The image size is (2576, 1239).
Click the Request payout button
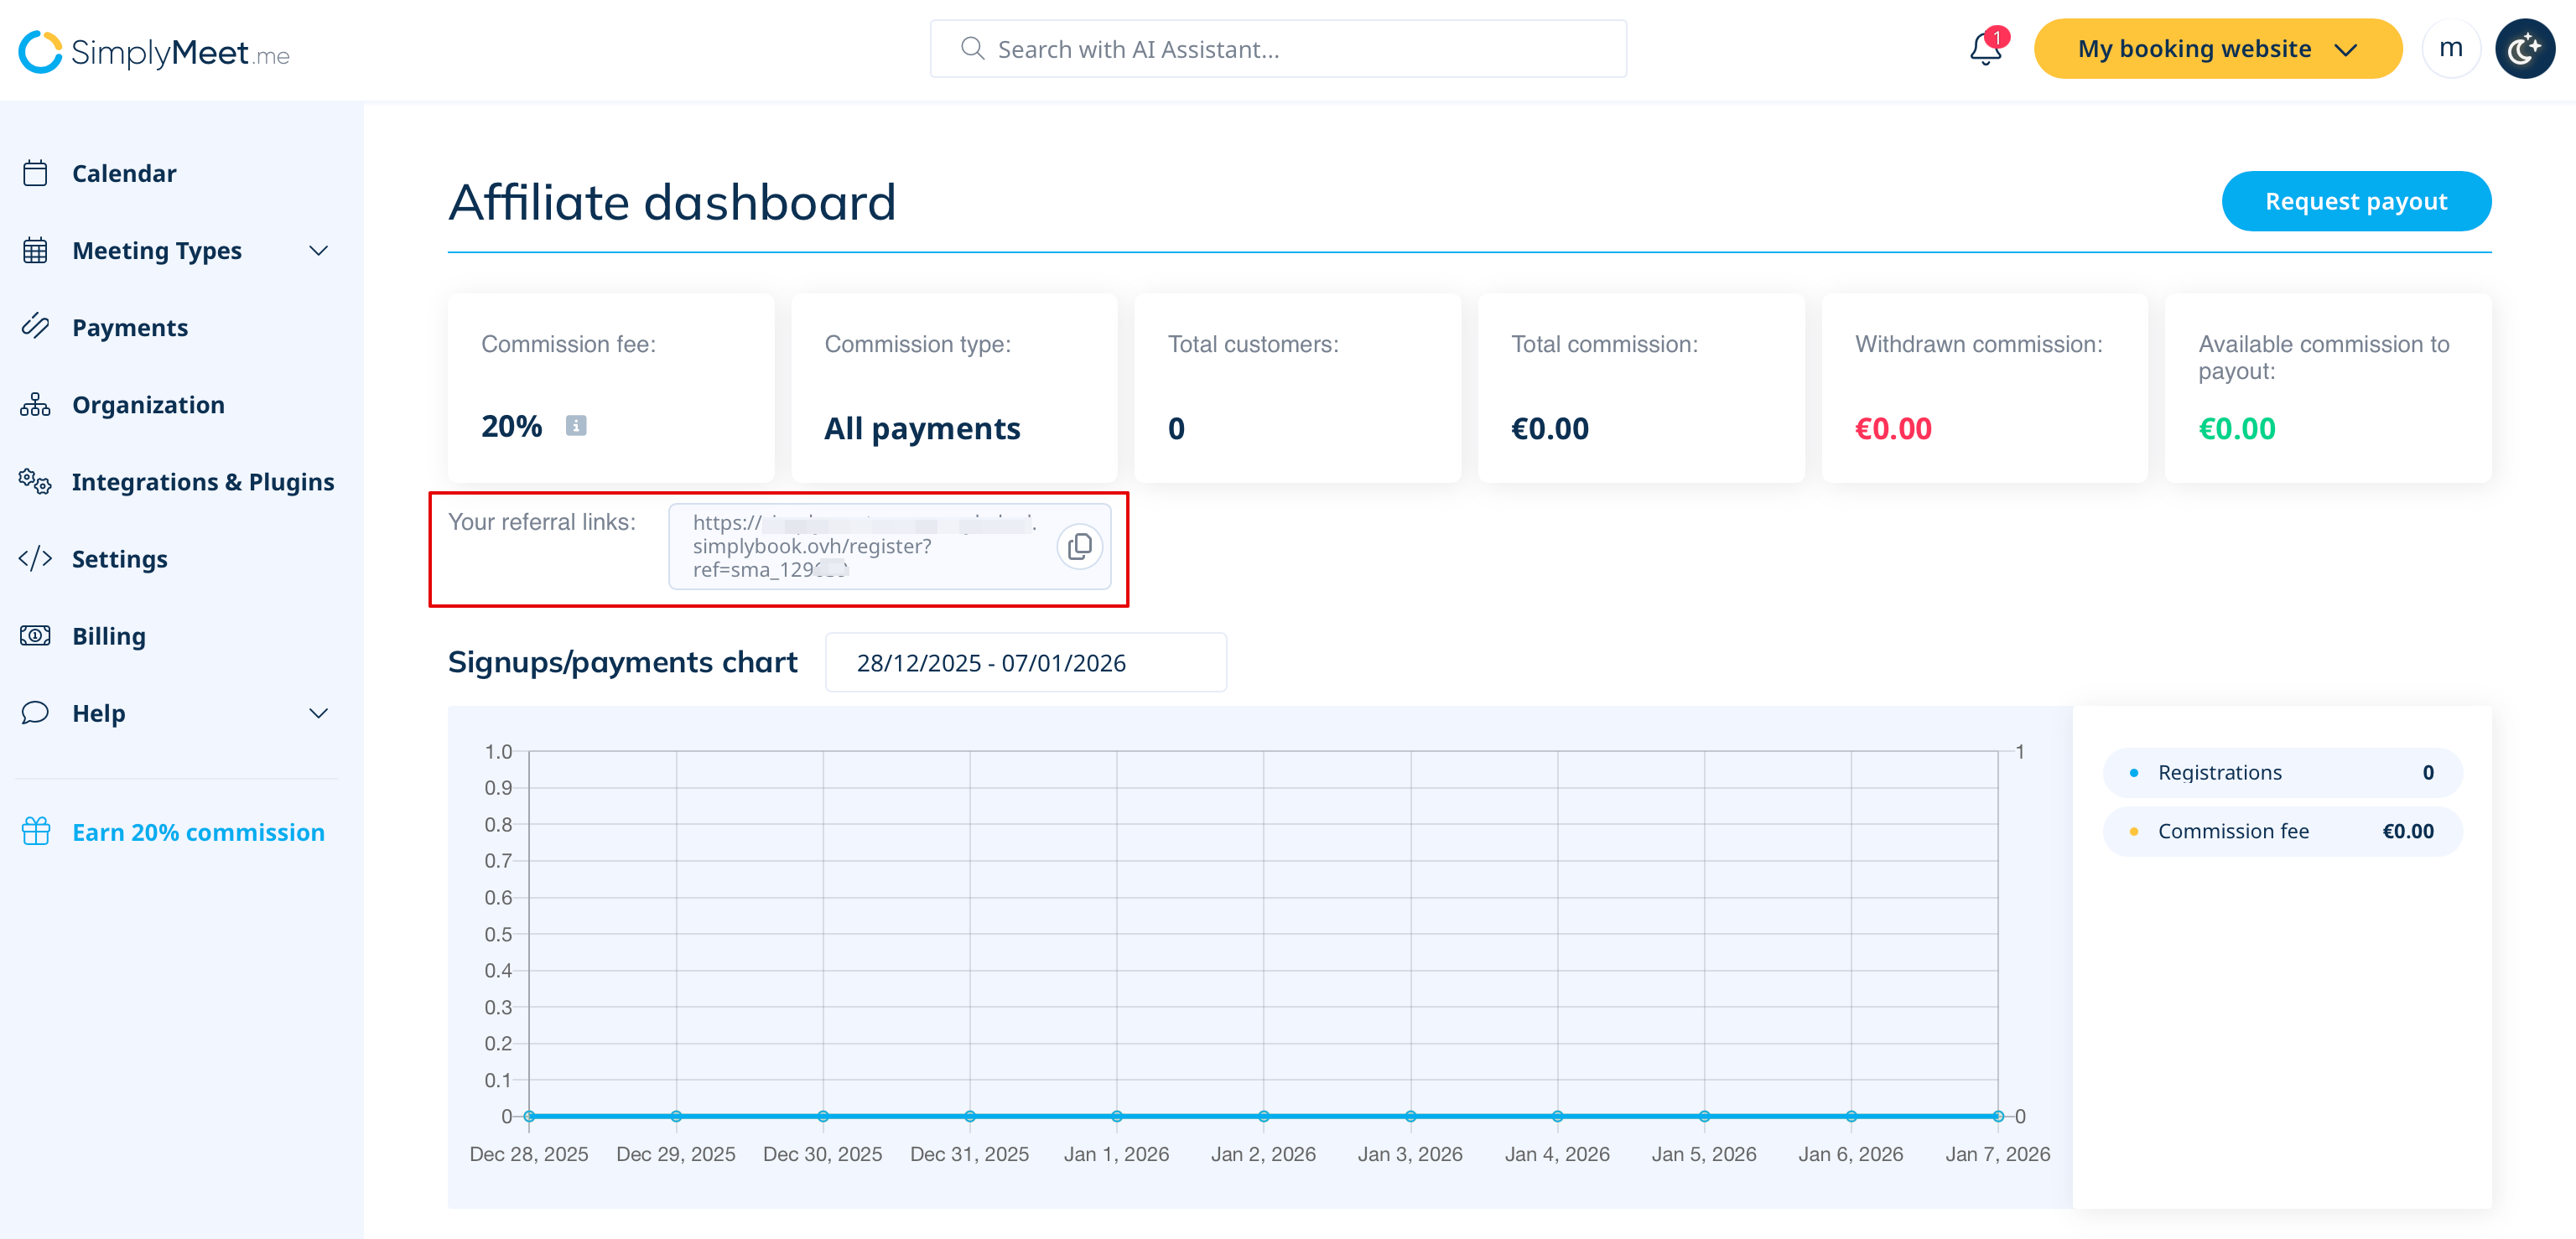[x=2355, y=201]
